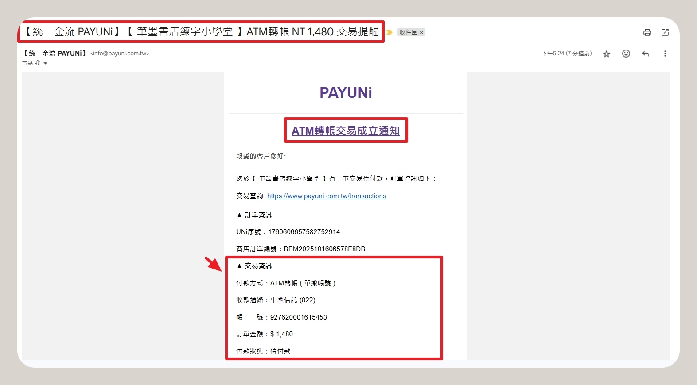
Task: Open the ATM轉帳交易成立通知 heading link
Action: point(345,131)
